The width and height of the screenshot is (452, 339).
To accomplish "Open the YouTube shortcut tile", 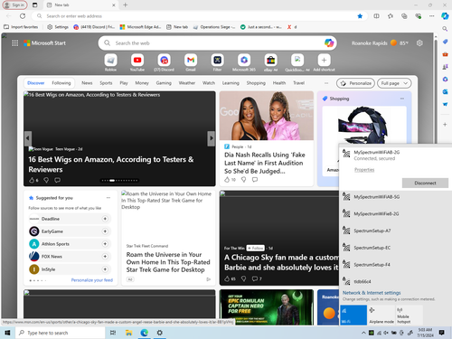I will pyautogui.click(x=137, y=61).
